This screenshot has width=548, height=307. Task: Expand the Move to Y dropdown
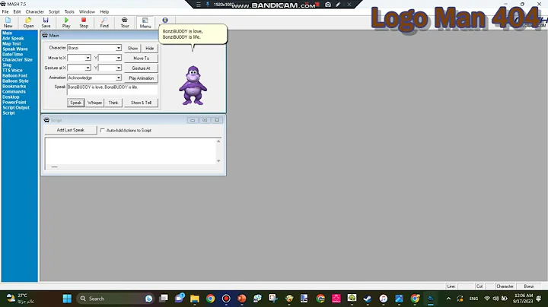coord(119,58)
